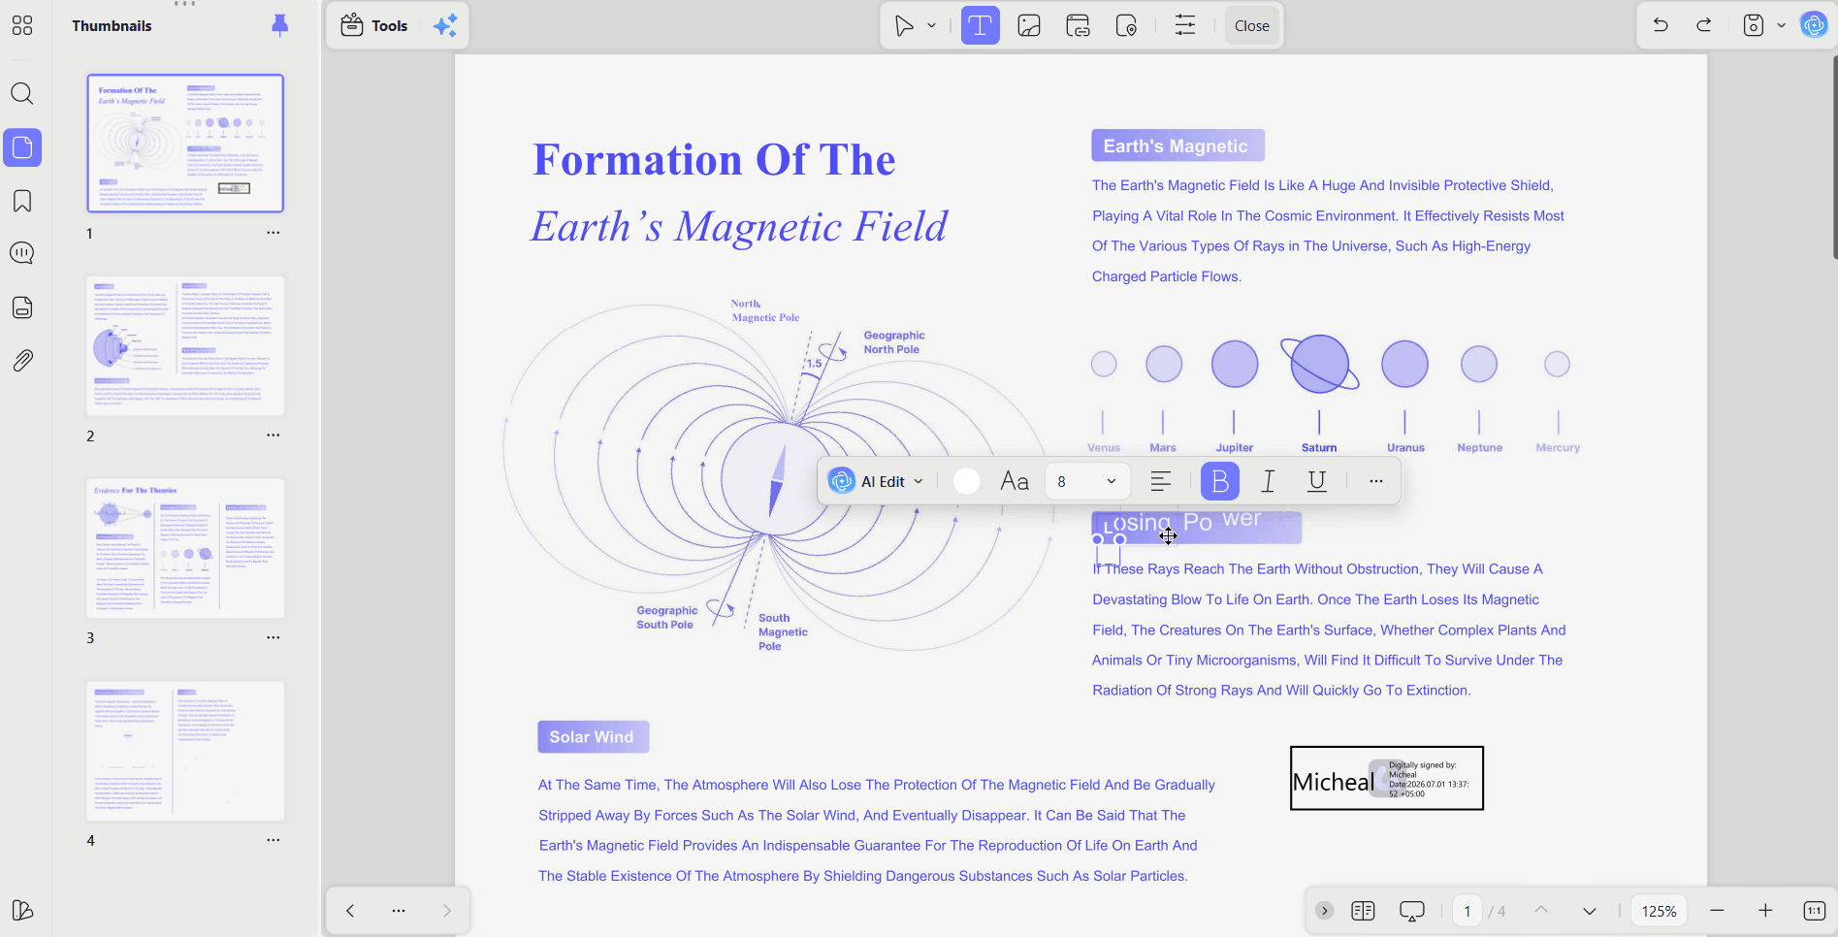Viewport: 1838px width, 937px height.
Task: Switch page view layout mode
Action: [x=1363, y=911]
